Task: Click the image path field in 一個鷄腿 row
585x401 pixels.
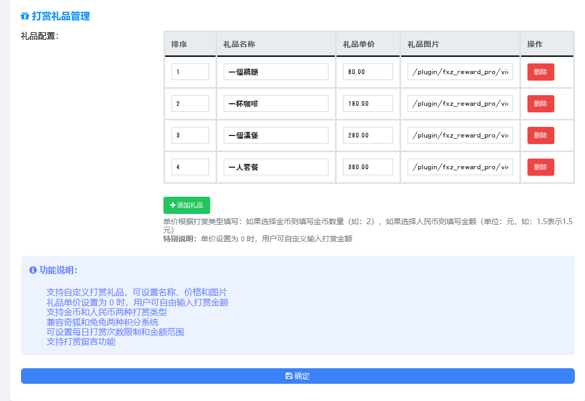Action: (x=460, y=72)
